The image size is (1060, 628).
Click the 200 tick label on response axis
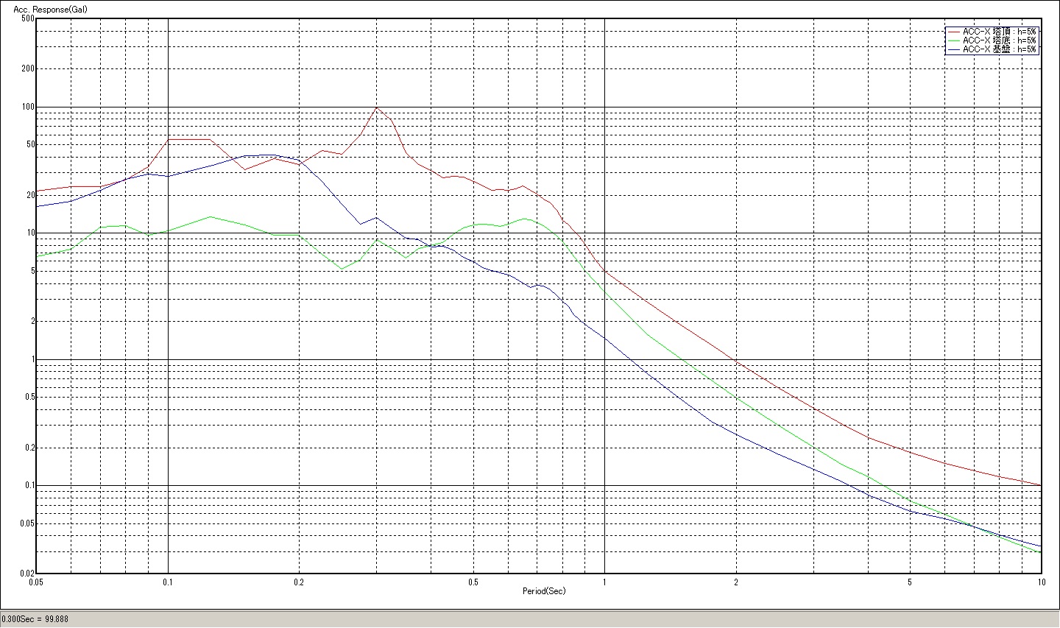tap(28, 68)
